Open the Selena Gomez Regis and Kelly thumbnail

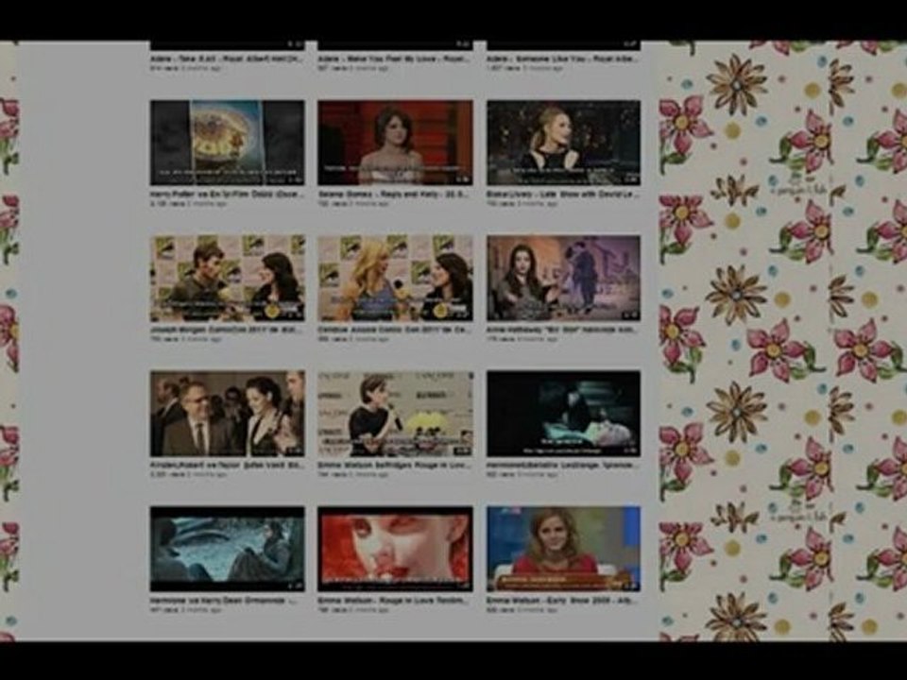(x=395, y=143)
